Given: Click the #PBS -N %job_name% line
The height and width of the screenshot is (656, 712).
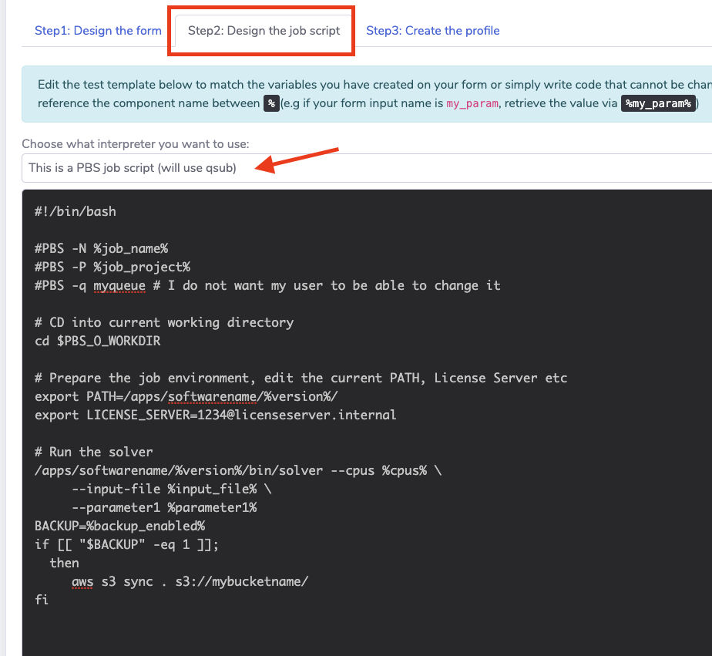Looking at the screenshot, I should (x=101, y=248).
